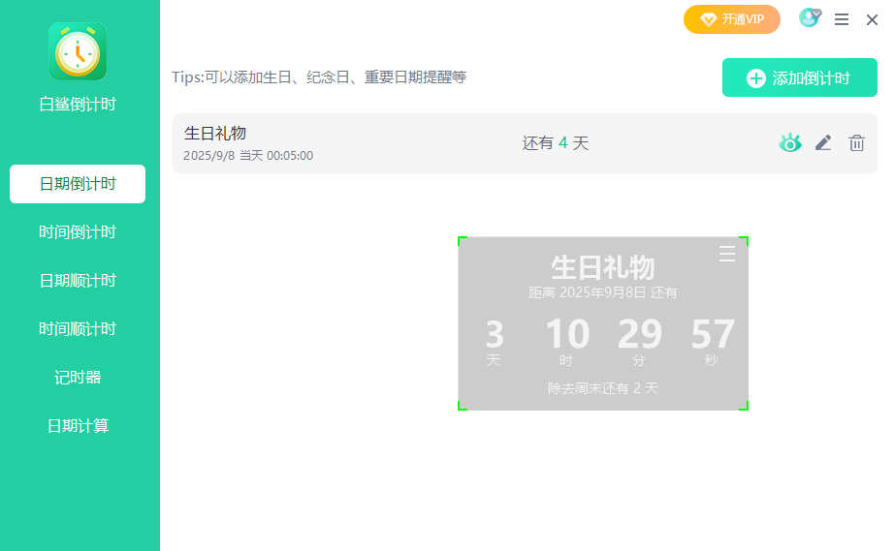The image size is (894, 551).
Task: Delete the 生日礼物 countdown via trash icon
Action: [x=856, y=143]
